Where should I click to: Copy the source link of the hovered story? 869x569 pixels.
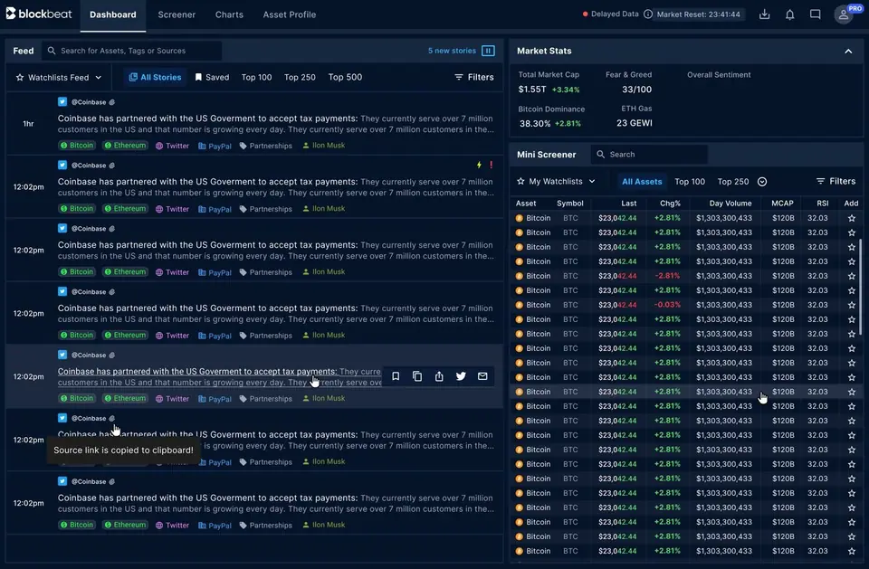coord(417,376)
